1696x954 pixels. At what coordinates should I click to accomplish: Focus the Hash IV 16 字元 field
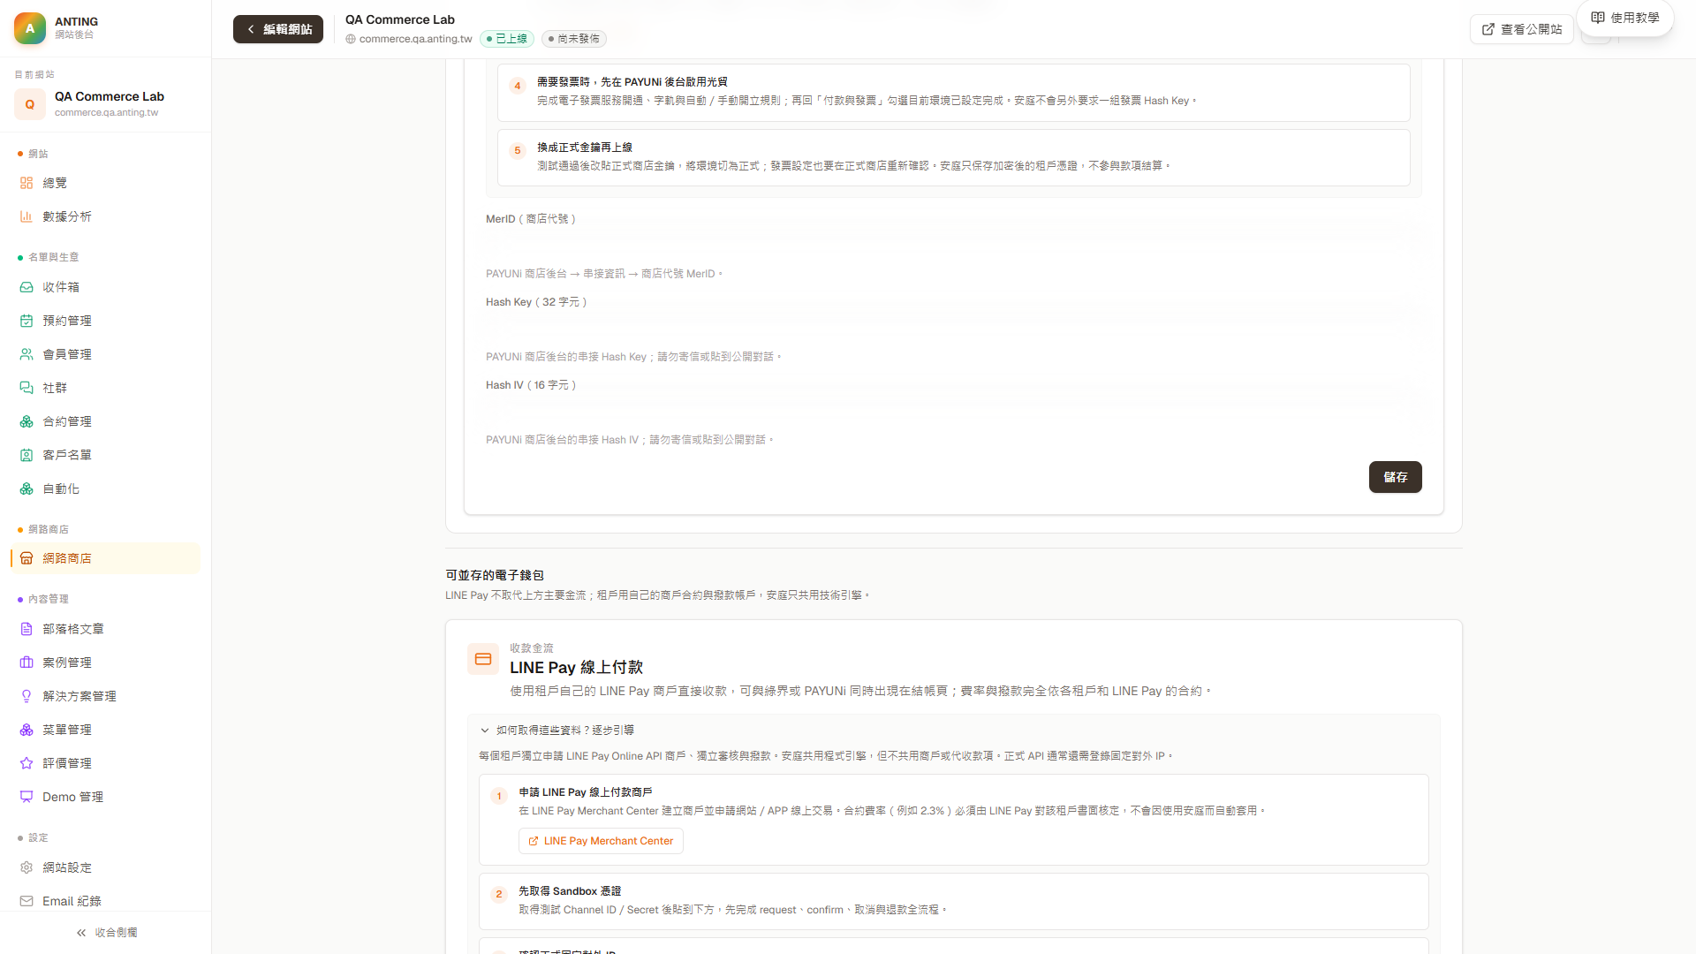point(954,413)
